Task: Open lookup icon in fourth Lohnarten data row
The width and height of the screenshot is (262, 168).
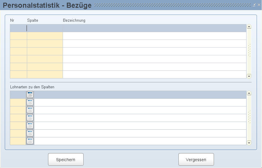Action: pos(30,125)
